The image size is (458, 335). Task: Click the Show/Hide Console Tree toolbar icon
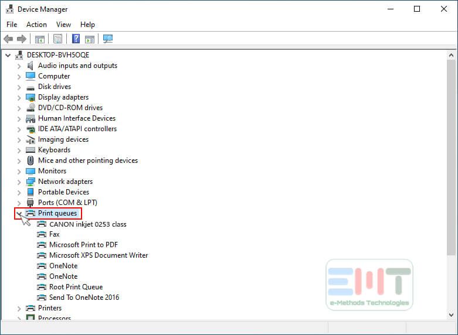click(40, 39)
